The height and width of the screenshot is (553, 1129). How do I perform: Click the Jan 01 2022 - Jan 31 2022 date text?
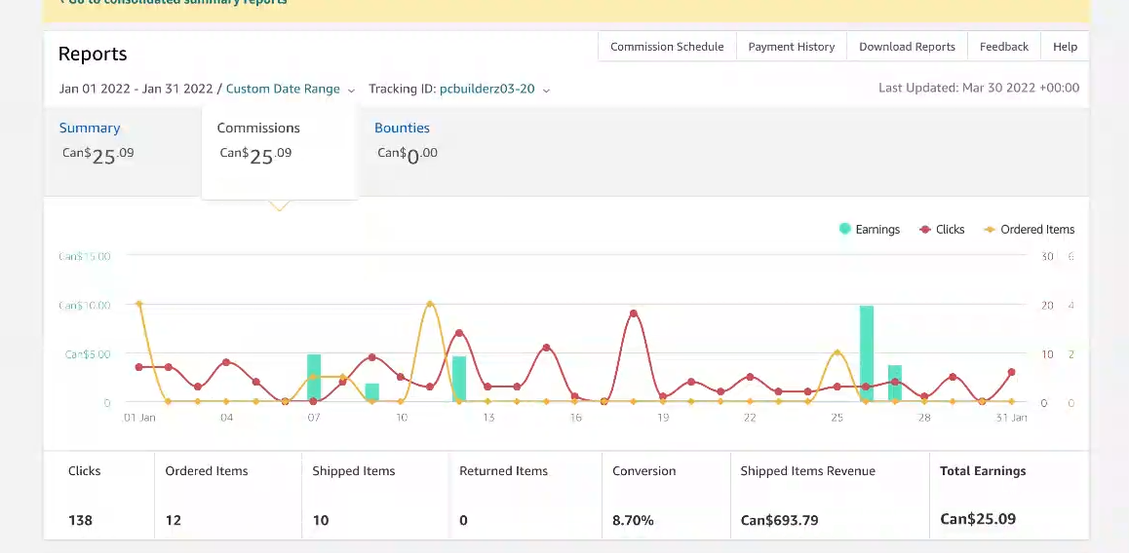pos(136,90)
